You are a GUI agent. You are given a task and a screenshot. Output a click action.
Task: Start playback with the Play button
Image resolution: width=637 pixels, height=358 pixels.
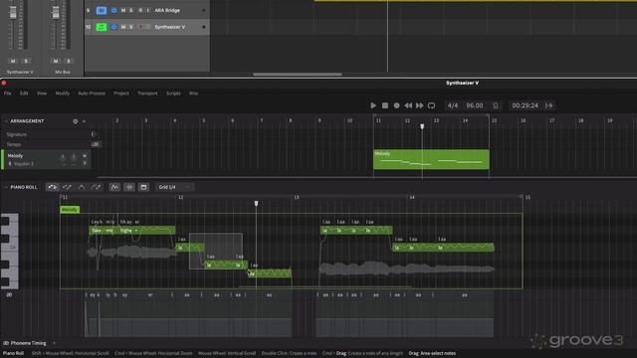pyautogui.click(x=373, y=105)
